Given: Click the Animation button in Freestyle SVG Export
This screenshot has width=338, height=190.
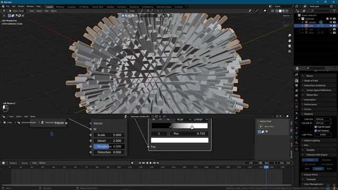Looking at the screenshot, I should click(326, 160).
